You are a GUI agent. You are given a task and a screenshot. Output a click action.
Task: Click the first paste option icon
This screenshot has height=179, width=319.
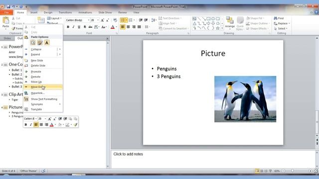[x=33, y=43]
